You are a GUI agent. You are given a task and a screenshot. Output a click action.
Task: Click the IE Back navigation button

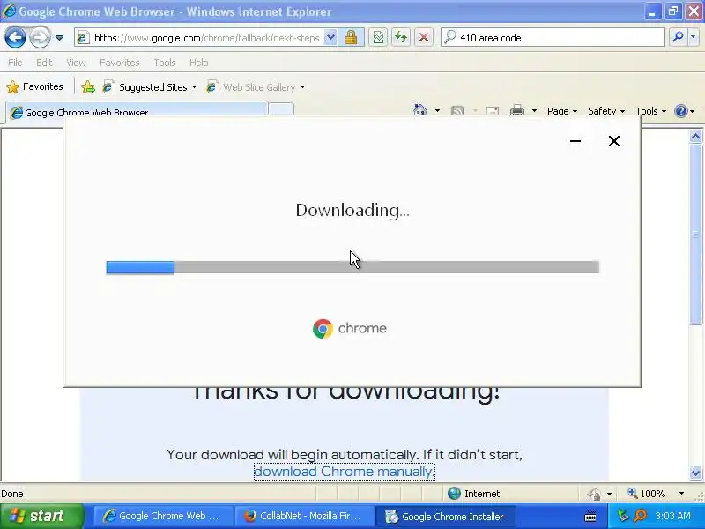[x=15, y=37]
